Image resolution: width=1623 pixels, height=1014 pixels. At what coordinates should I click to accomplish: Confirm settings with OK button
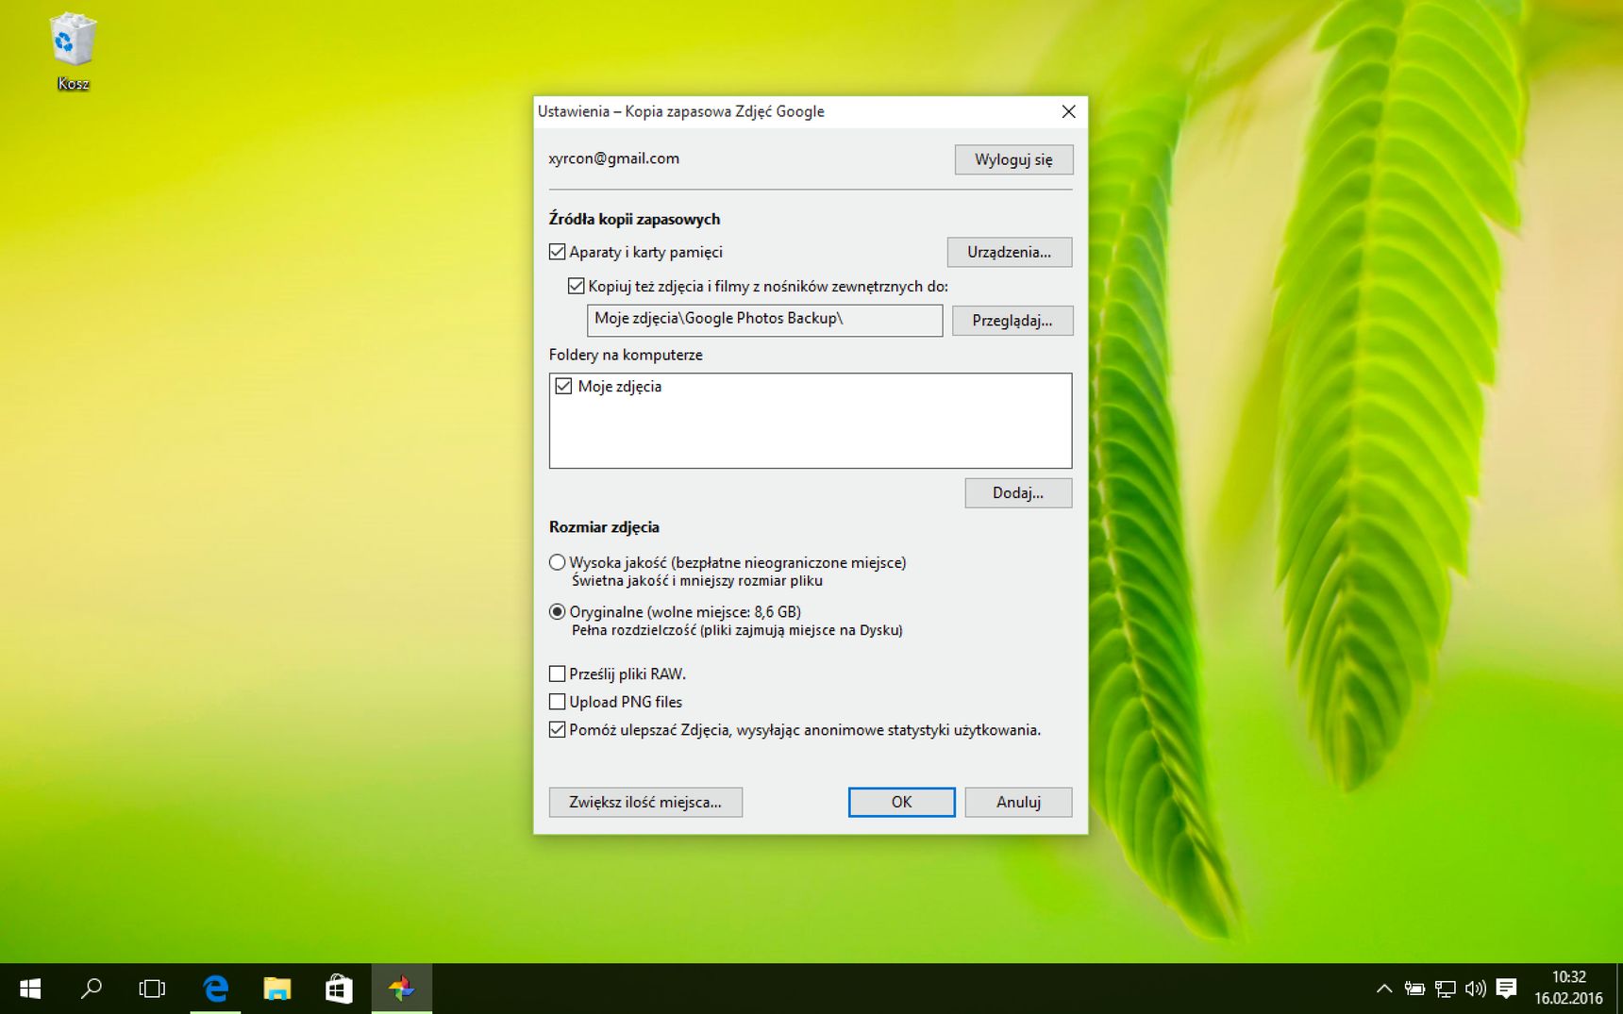(901, 802)
